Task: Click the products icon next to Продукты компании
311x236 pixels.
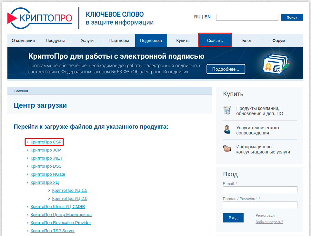Action: 227,110
